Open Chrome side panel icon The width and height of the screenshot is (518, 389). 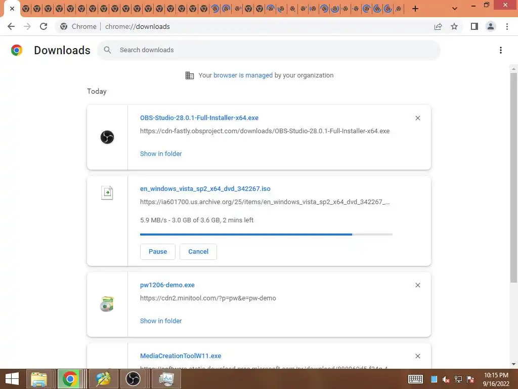coord(474,26)
